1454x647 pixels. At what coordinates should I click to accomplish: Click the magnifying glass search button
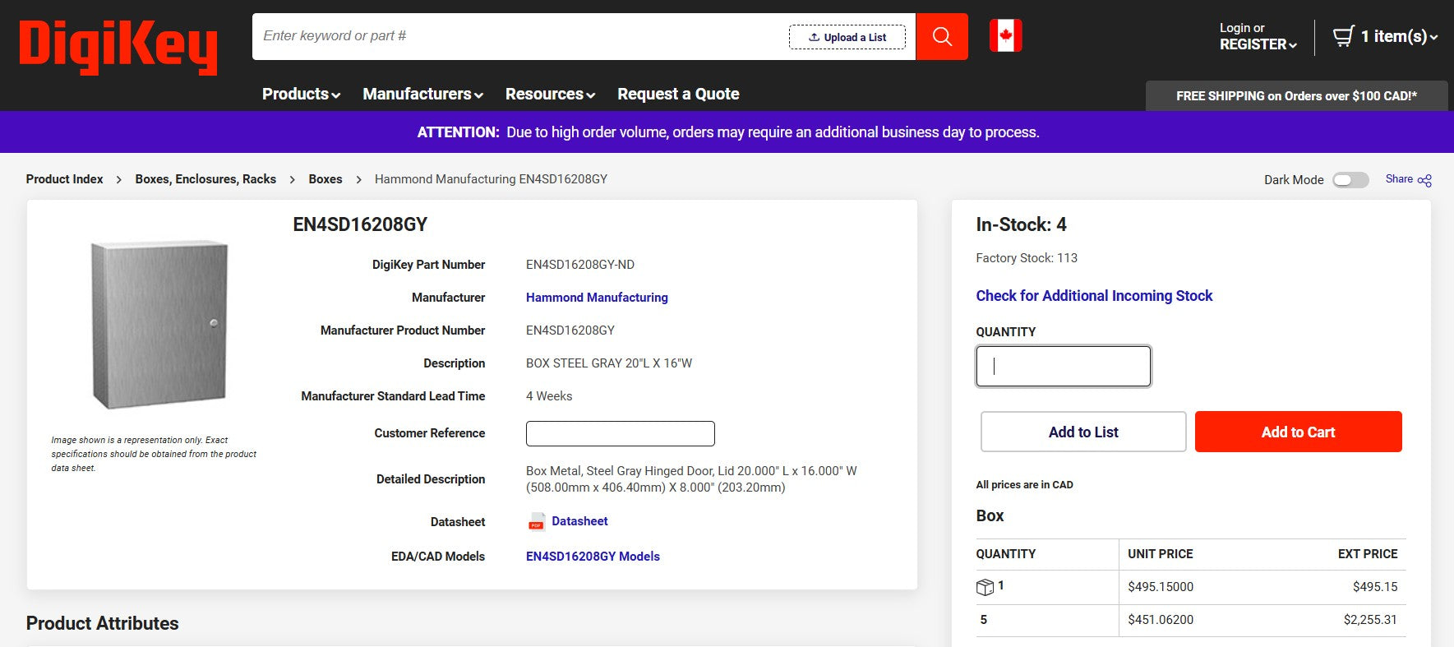(x=942, y=36)
